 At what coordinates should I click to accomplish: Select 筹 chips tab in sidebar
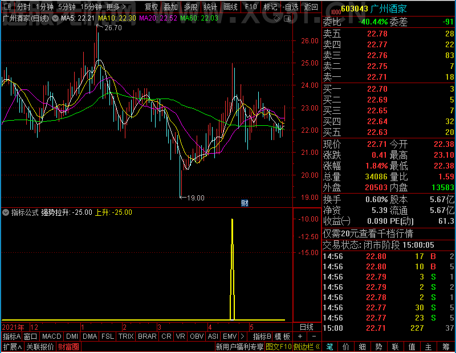point(446,347)
